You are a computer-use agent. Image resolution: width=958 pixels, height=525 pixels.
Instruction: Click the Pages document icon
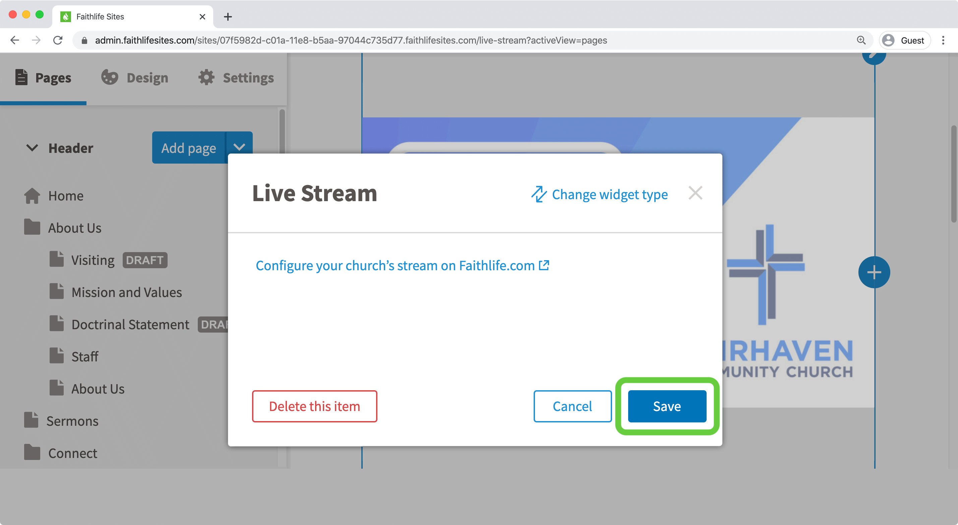click(21, 77)
